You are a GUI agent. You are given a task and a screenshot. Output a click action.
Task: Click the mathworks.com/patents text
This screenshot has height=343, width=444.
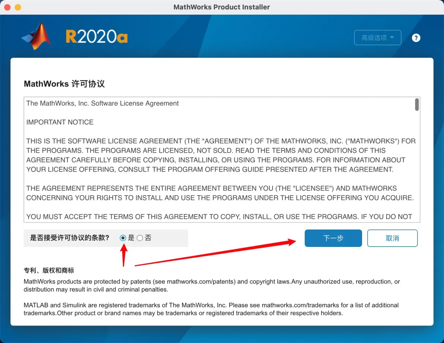[201, 282]
